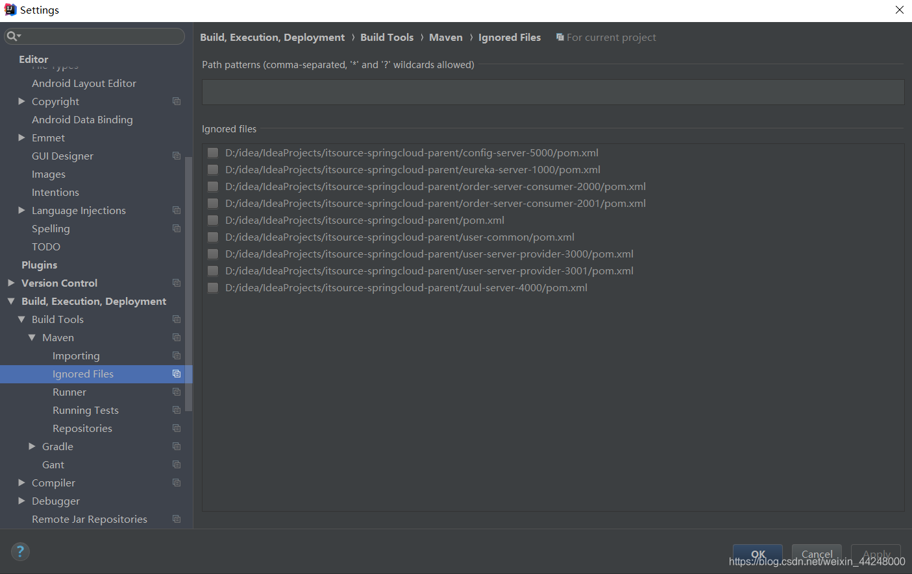Check the parent pom.xml ignored file checkbox
The width and height of the screenshot is (912, 574).
(212, 221)
